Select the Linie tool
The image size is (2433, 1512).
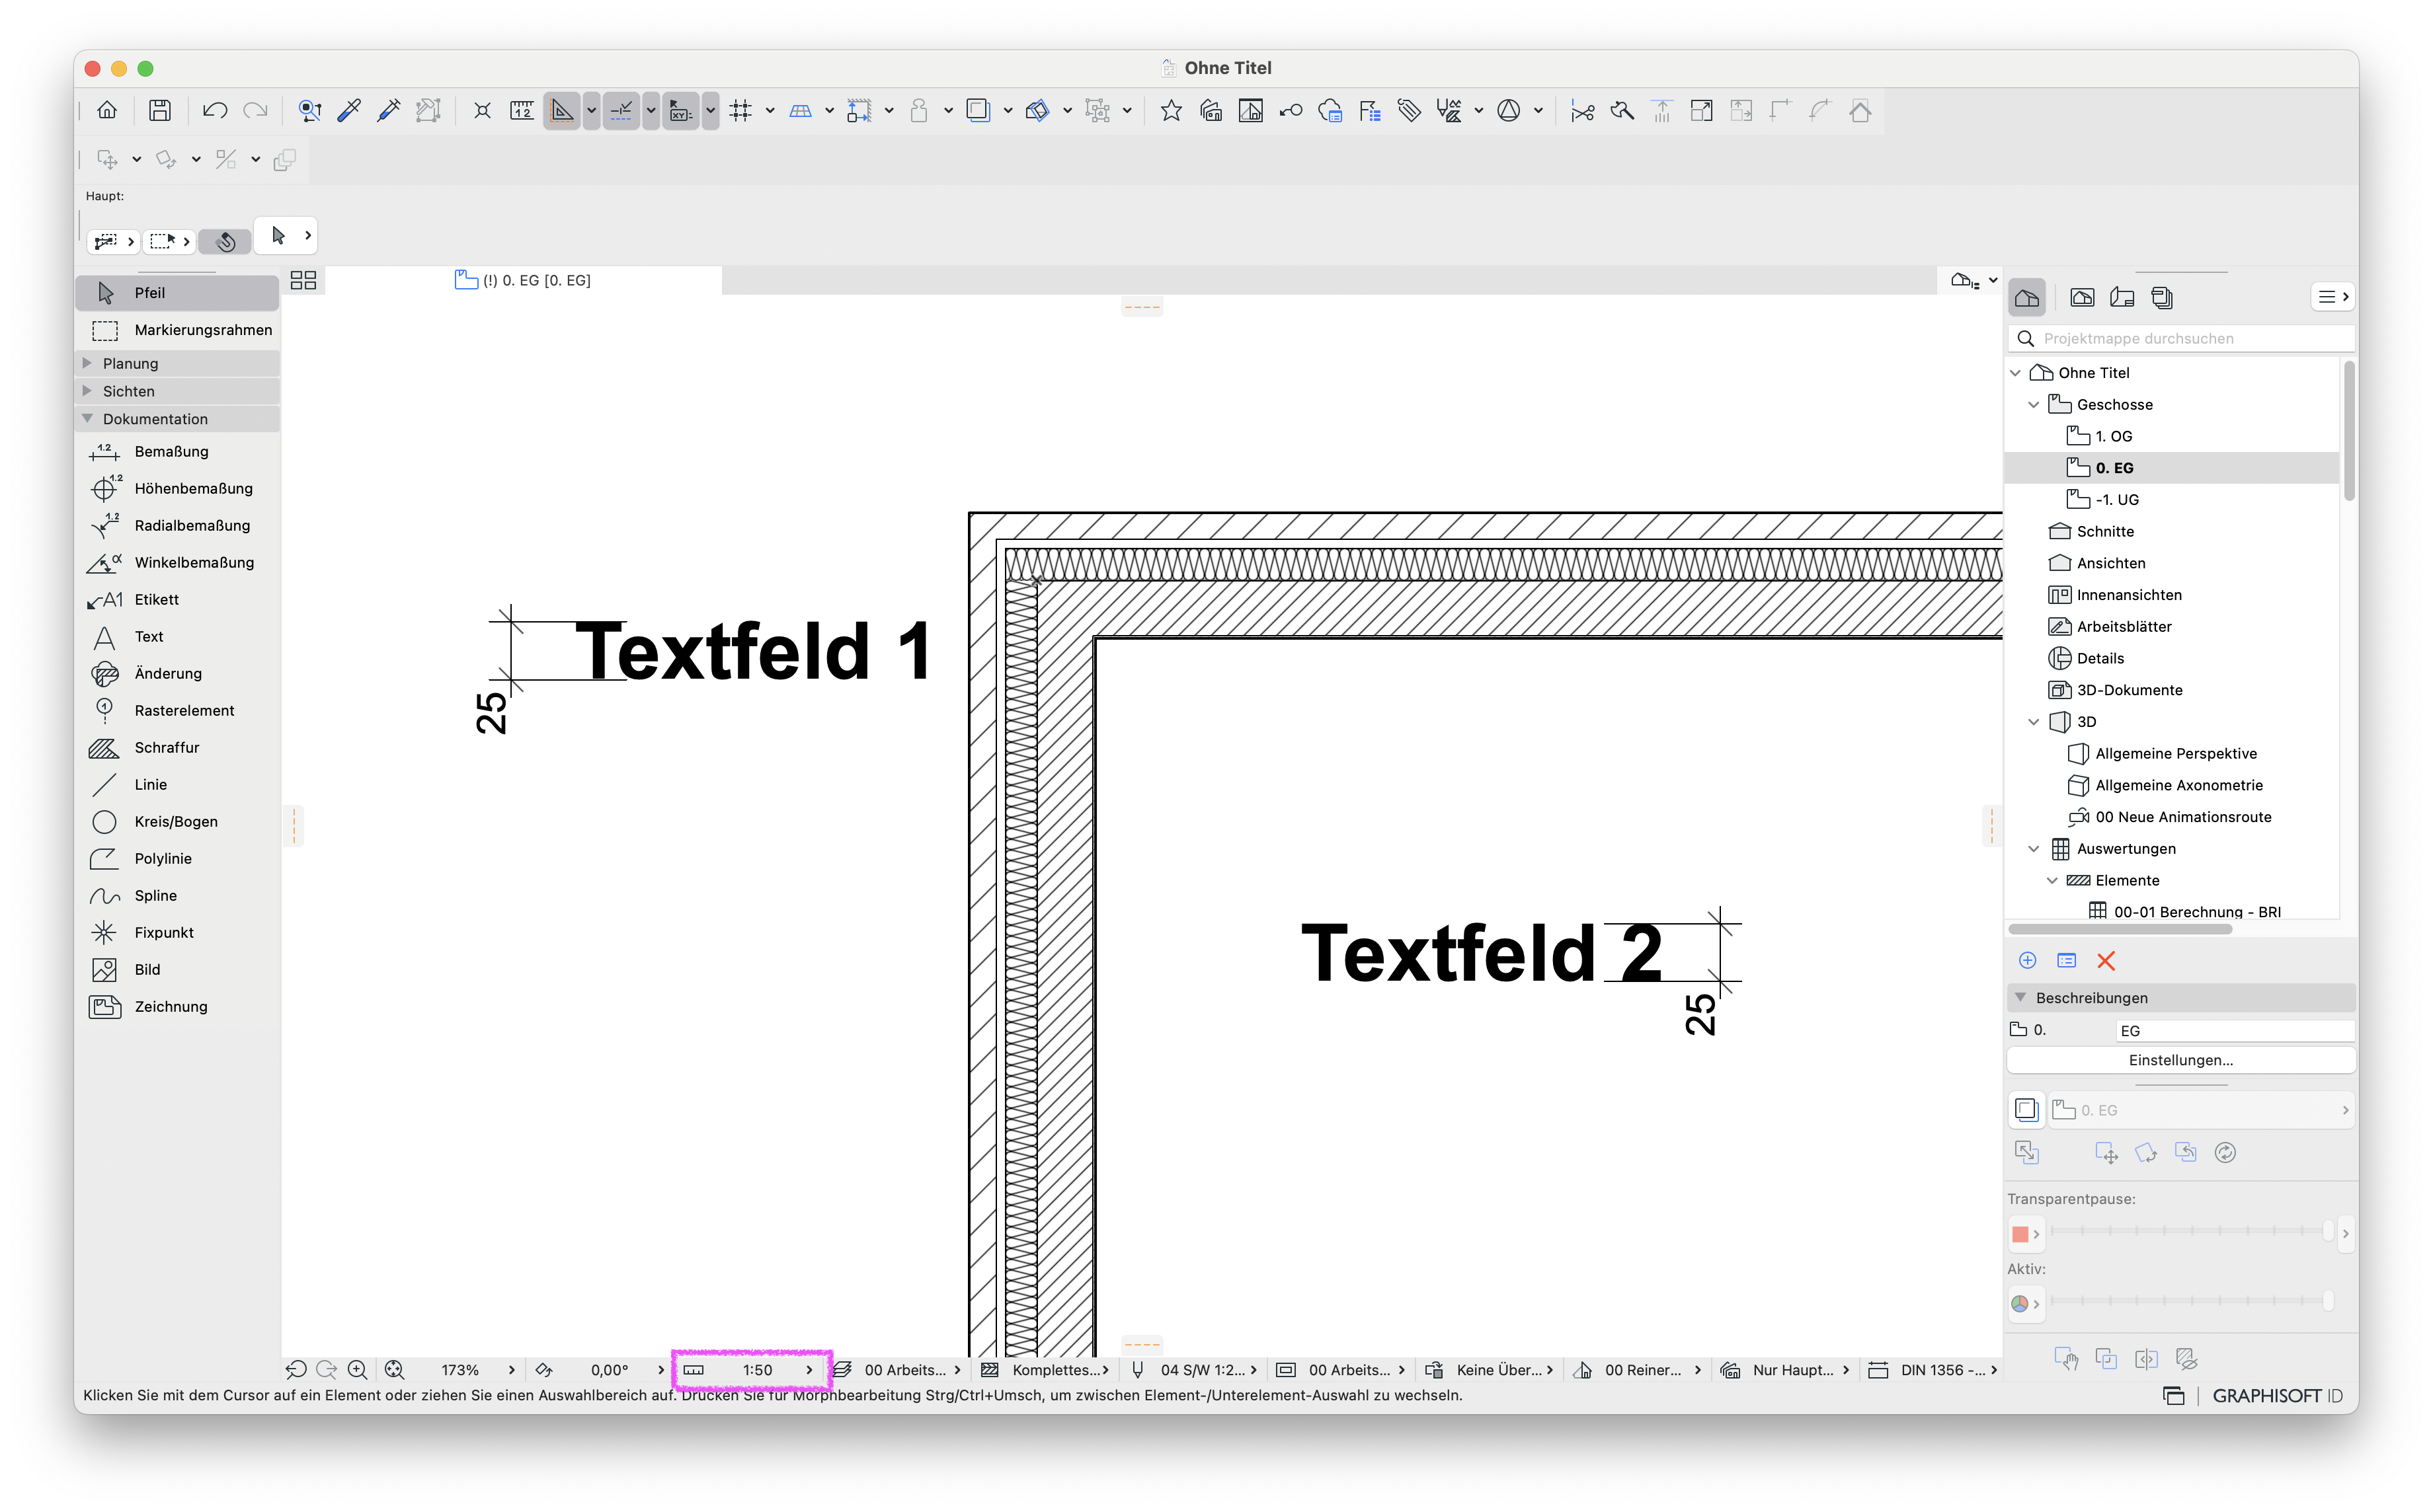click(x=178, y=785)
